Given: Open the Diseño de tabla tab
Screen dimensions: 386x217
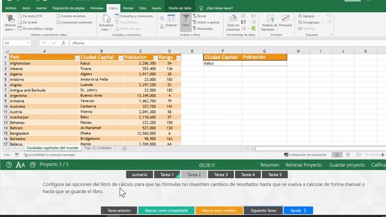Looking at the screenshot, I should click(180, 8).
